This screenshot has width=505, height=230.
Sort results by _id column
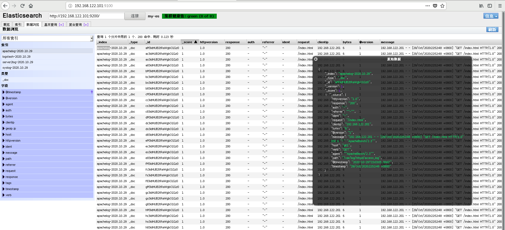pos(163,42)
